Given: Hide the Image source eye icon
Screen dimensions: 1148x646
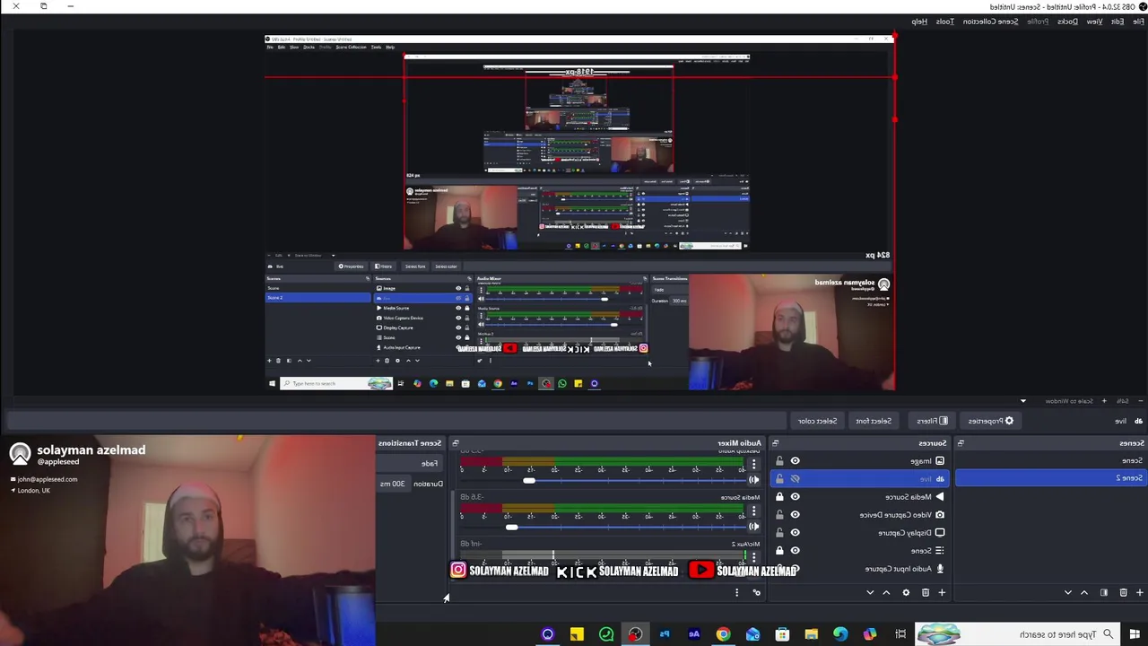Looking at the screenshot, I should [795, 461].
